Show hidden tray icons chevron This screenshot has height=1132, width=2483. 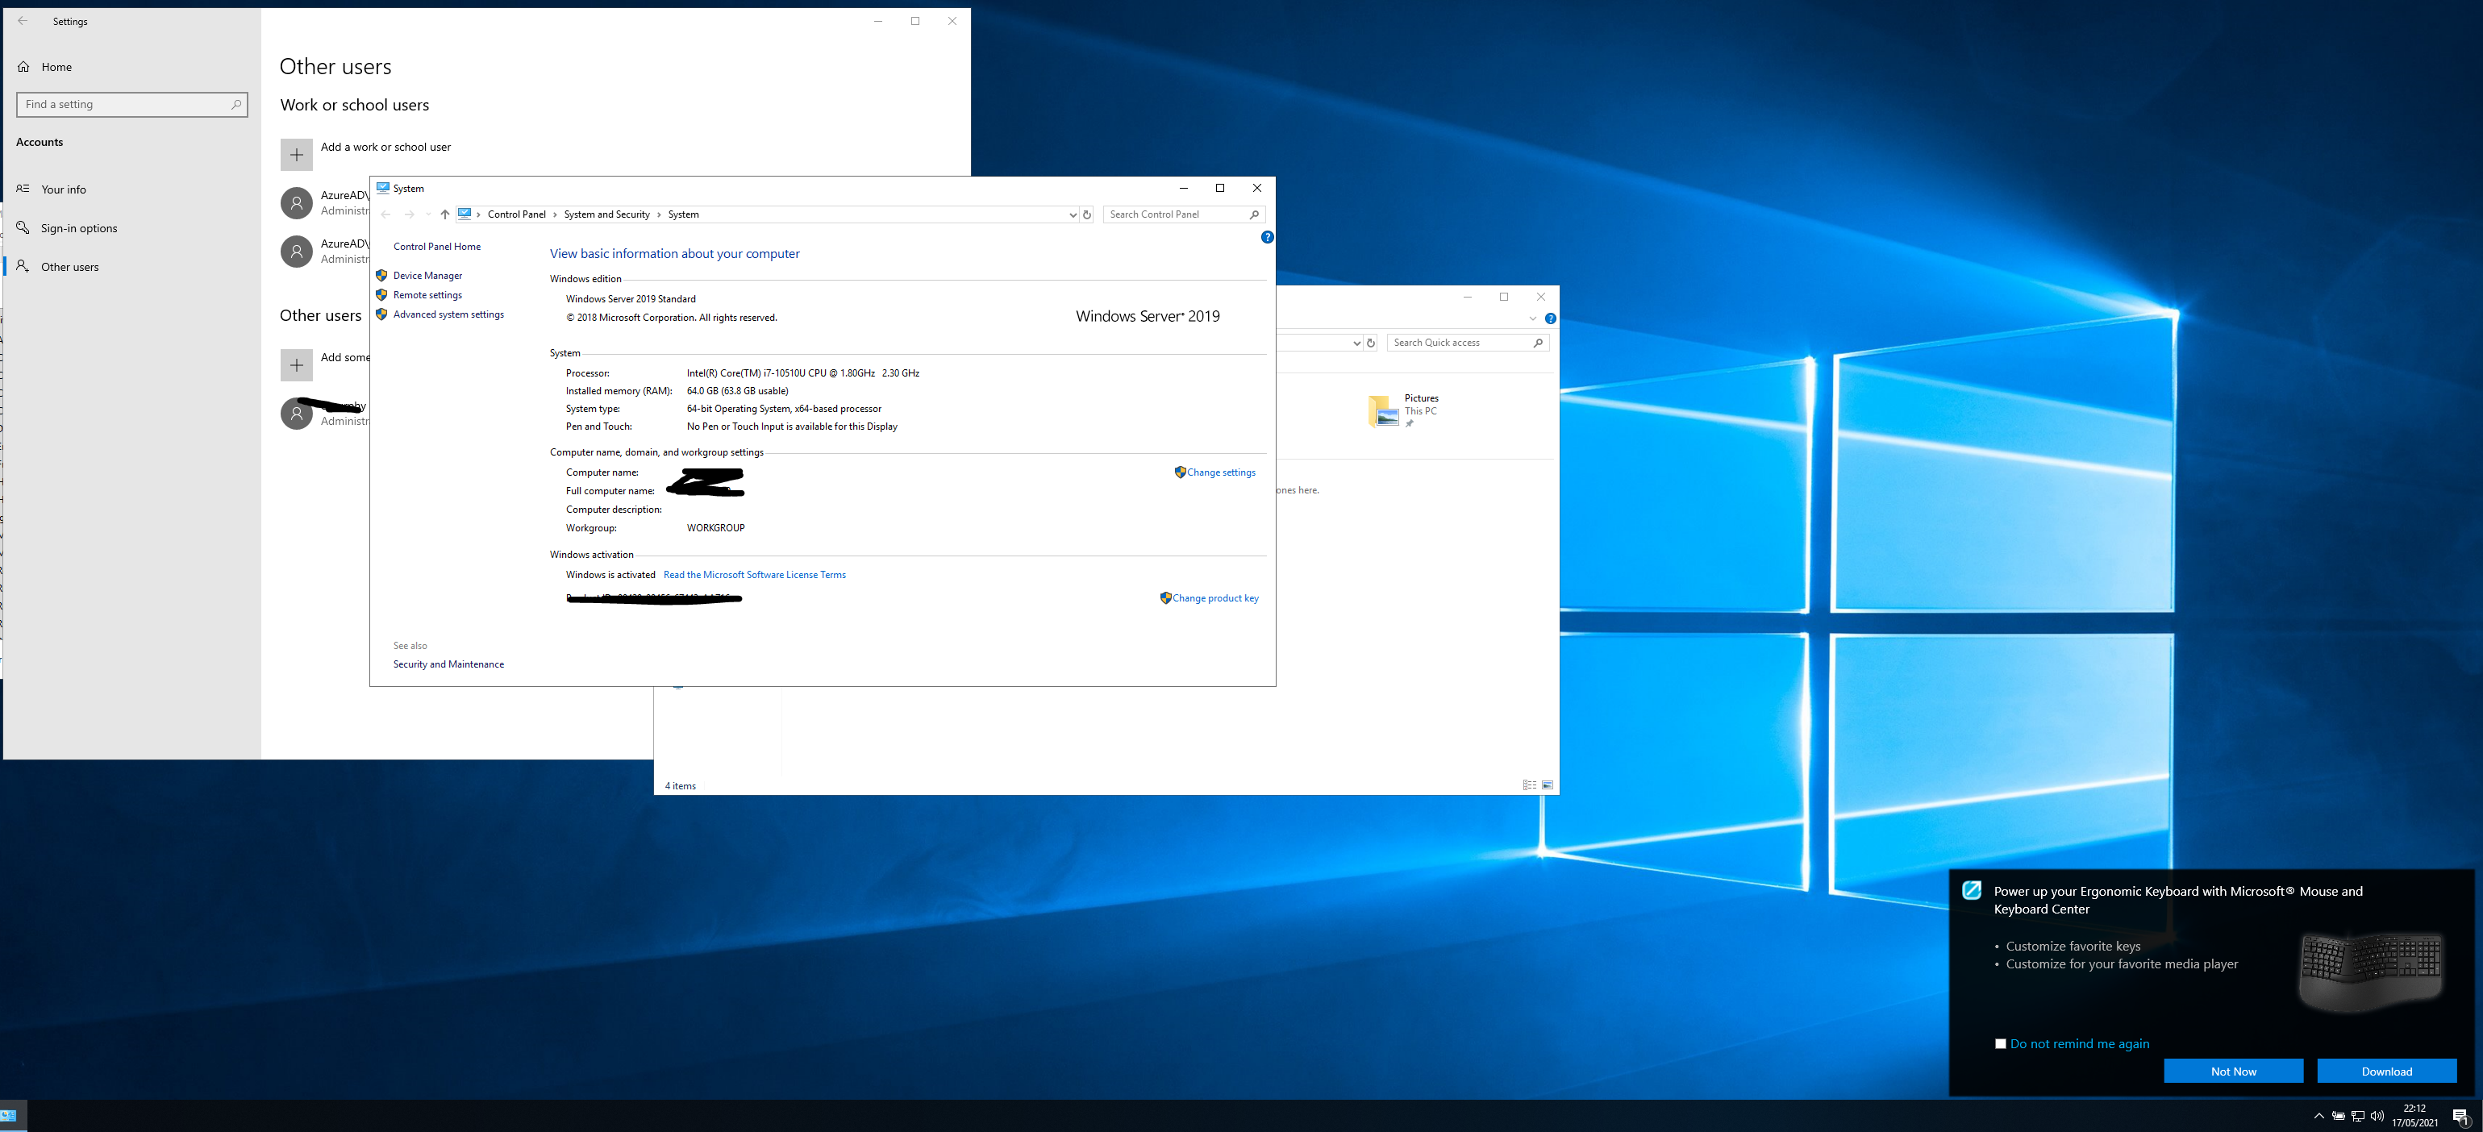(2318, 1116)
